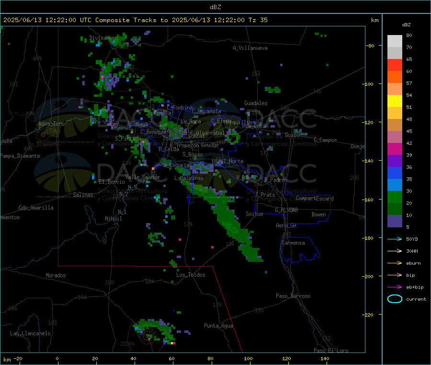This screenshot has height=365, width=431.
Task: Click the 'eb+bip' legend label
Action: [415, 287]
